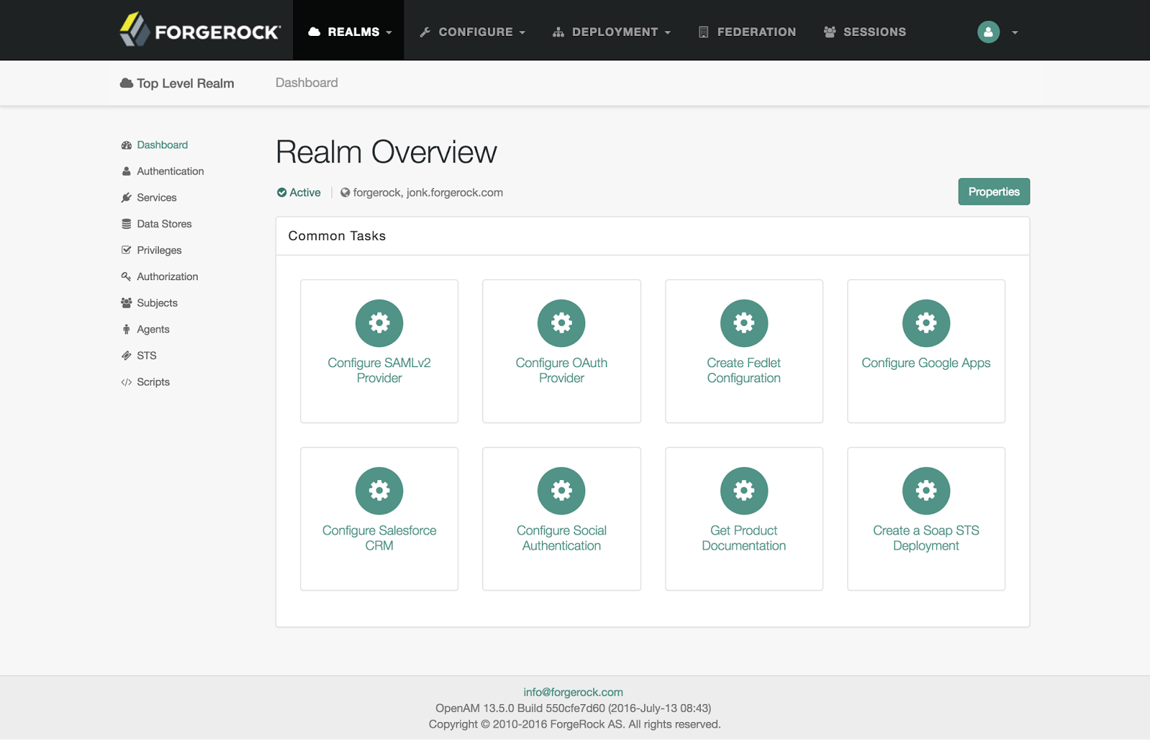Select Dashboard in the sidebar

162,145
